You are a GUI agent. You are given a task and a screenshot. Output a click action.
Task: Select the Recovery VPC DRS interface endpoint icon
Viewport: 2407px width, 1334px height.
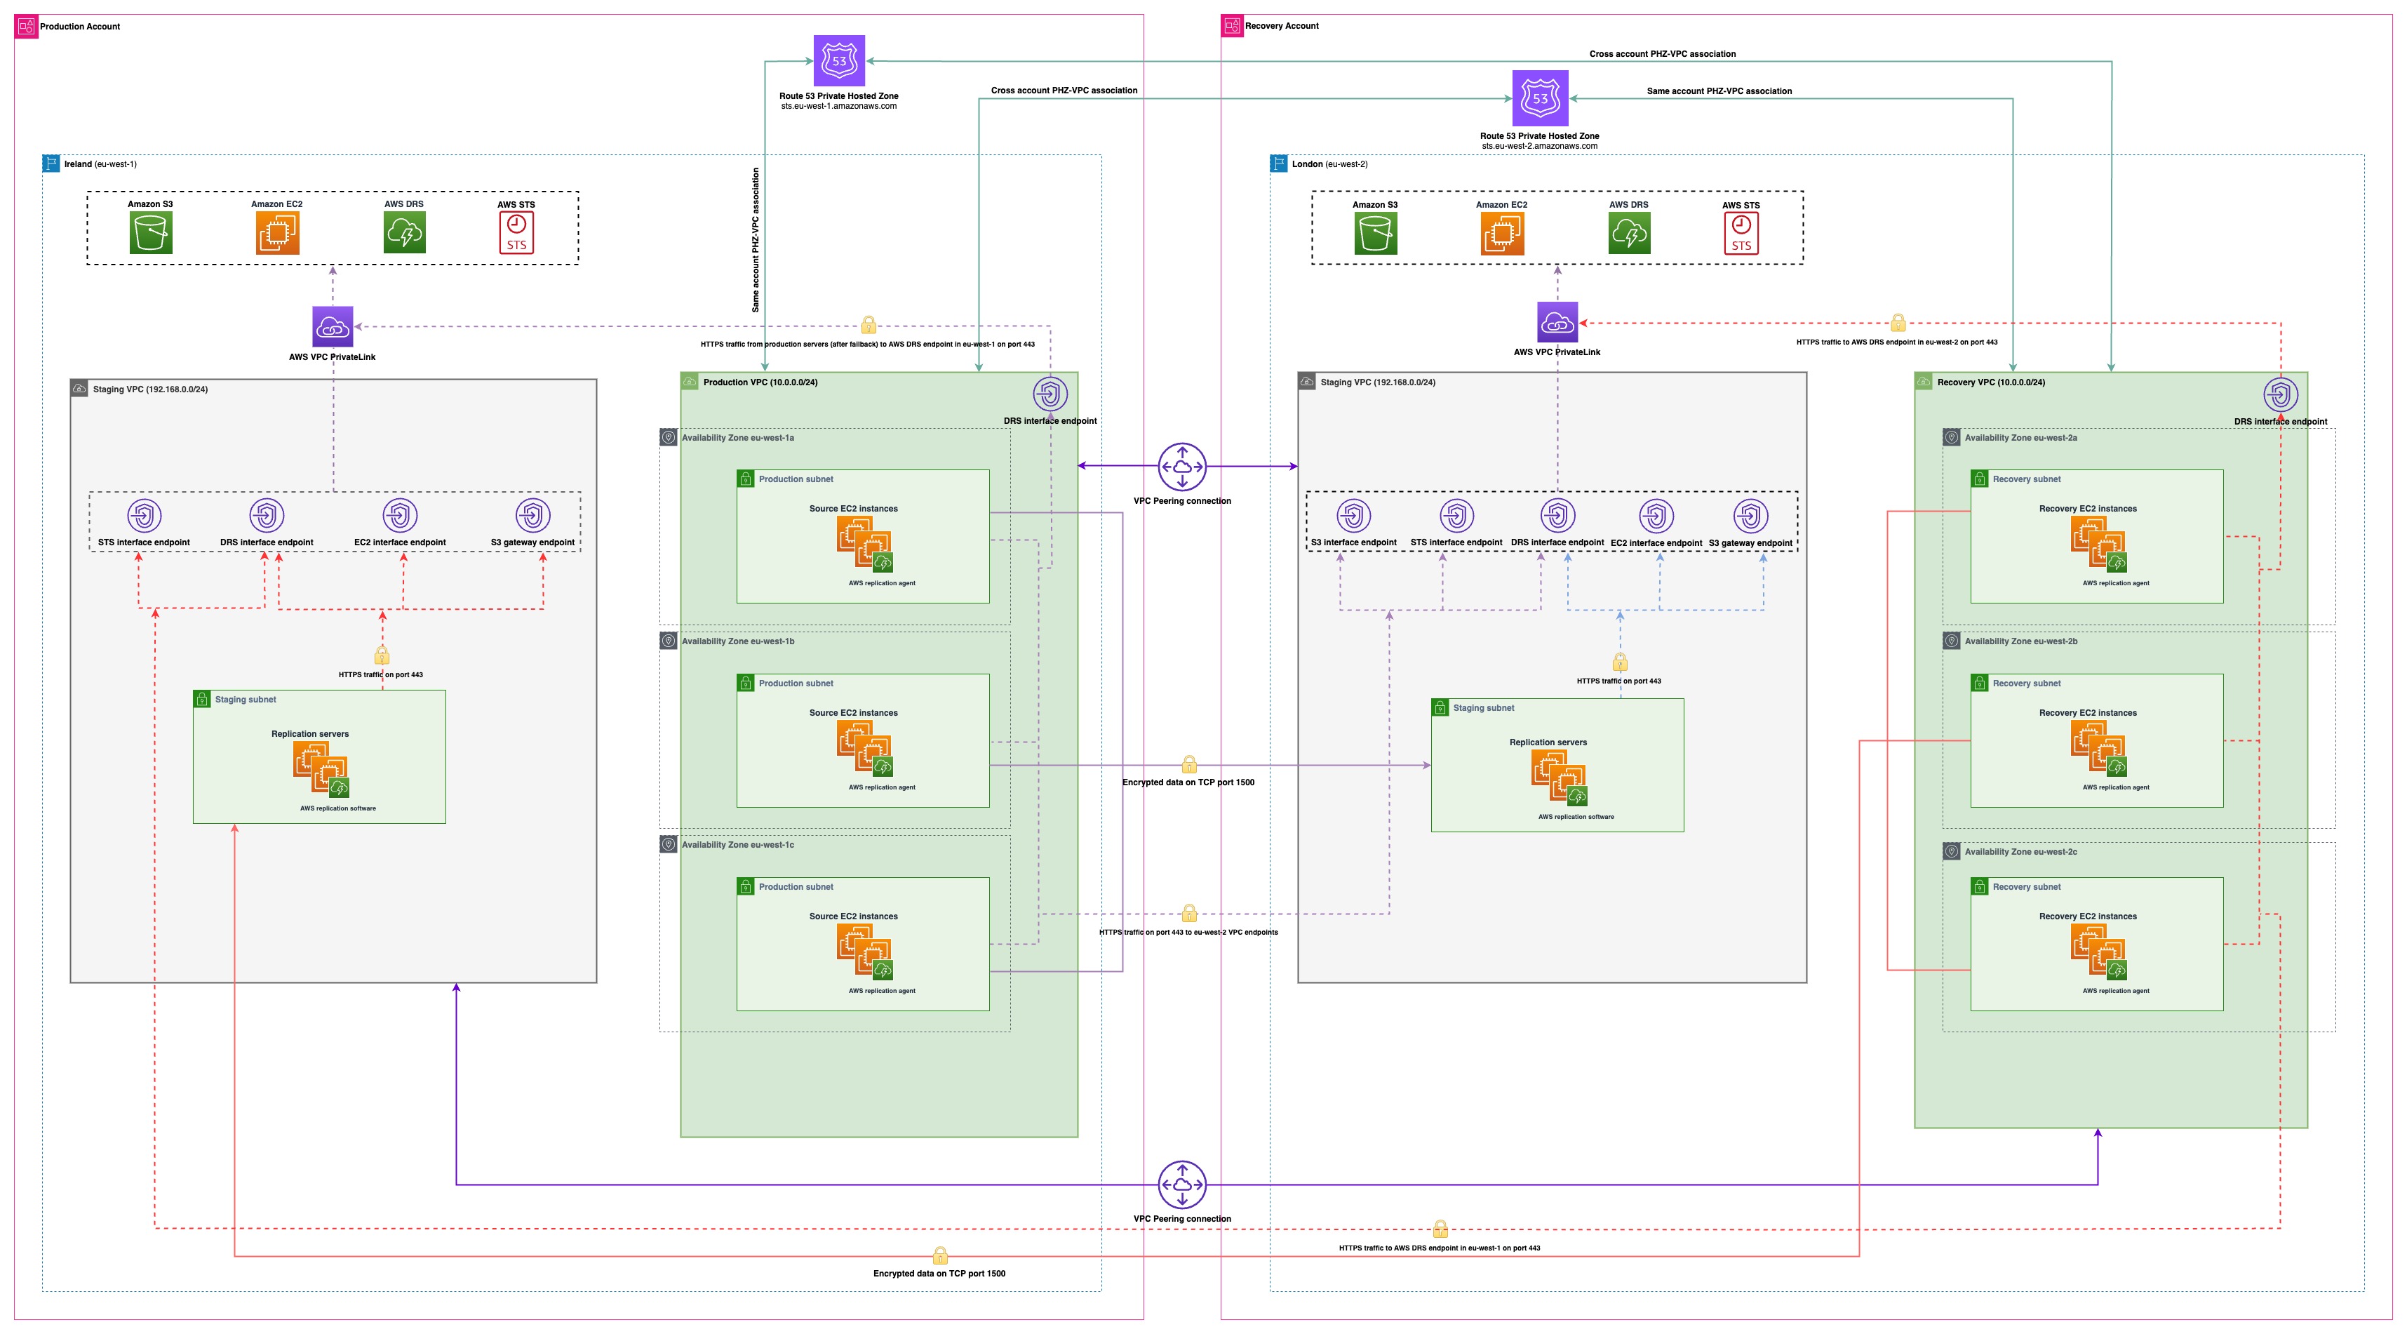pyautogui.click(x=2280, y=394)
